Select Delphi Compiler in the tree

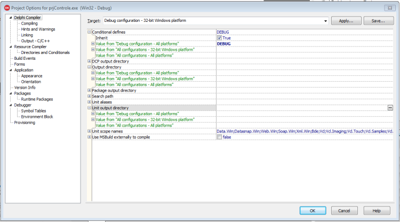(27, 18)
